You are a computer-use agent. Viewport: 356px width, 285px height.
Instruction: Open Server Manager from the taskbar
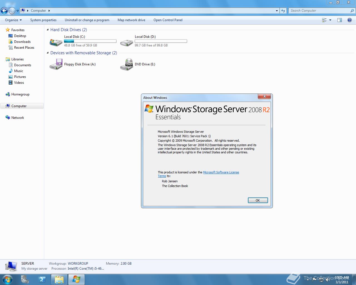tap(25, 279)
